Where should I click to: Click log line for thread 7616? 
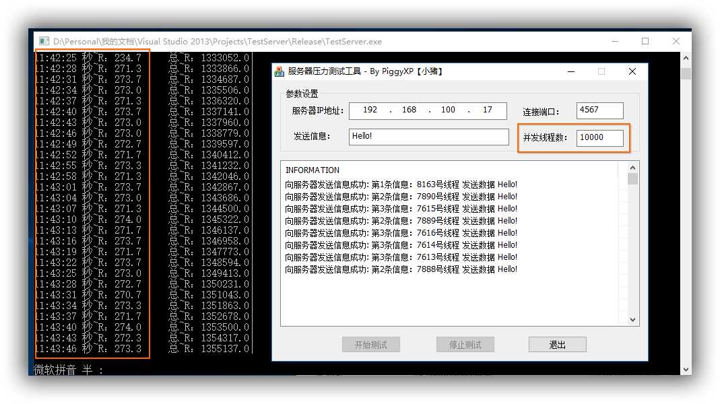tap(401, 233)
